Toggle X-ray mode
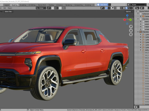Image resolution: width=149 pixels, height=111 pixels. [118, 8]
